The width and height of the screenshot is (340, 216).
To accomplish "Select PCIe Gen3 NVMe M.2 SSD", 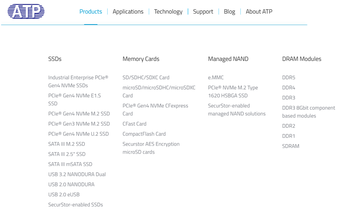I will click(79, 124).
